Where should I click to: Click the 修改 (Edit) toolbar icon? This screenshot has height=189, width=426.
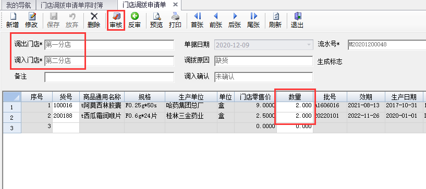pos(31,20)
